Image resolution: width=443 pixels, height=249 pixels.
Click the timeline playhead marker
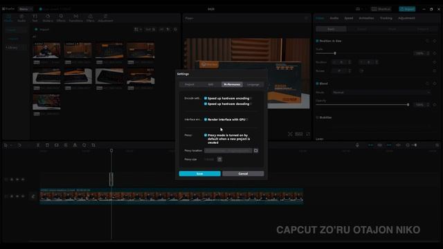[111, 151]
